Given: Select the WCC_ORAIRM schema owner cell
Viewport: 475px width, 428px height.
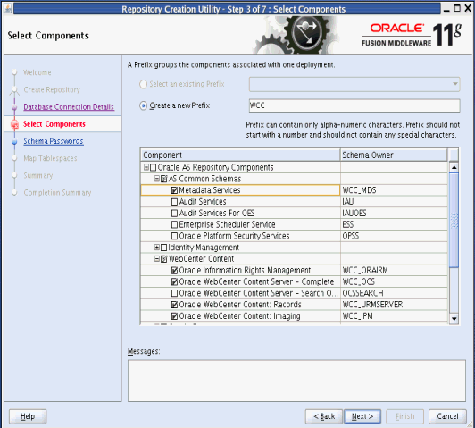Looking at the screenshot, I should (x=394, y=271).
